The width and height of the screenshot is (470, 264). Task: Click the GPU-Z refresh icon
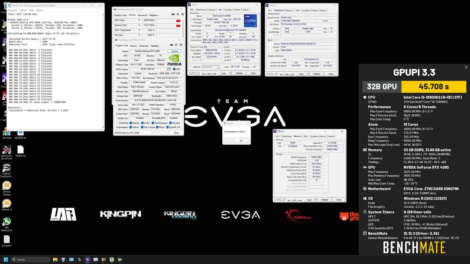[176, 45]
